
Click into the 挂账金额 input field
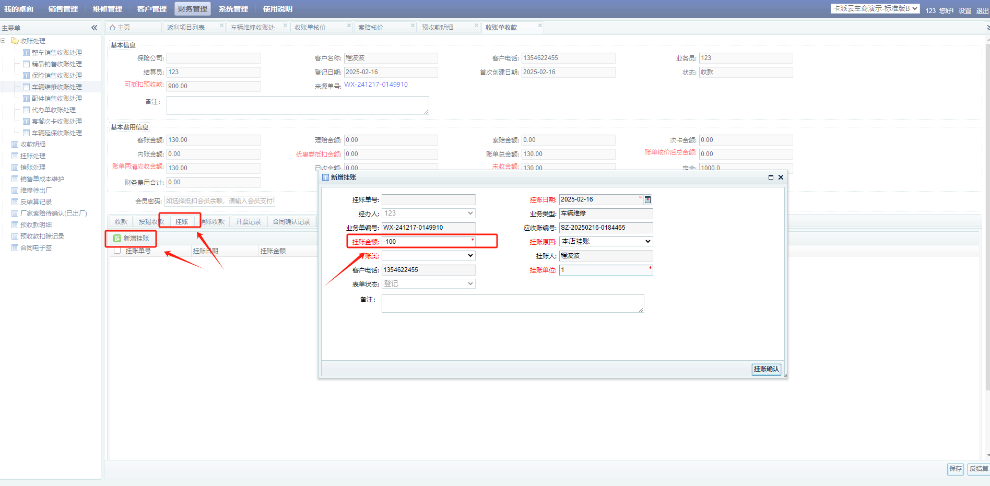click(426, 242)
